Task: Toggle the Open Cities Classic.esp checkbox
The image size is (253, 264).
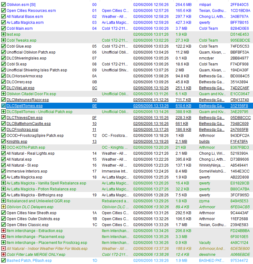Action: [x=3, y=225]
